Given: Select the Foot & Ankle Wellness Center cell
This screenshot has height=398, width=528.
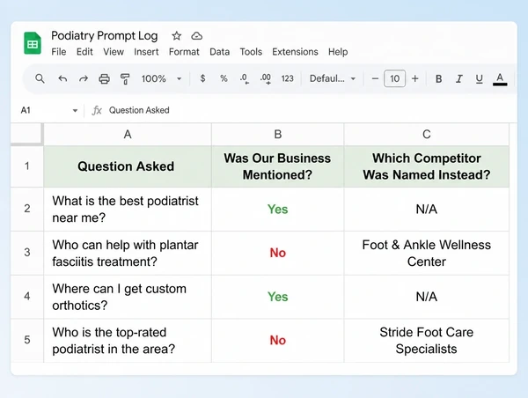Looking at the screenshot, I should pos(426,253).
